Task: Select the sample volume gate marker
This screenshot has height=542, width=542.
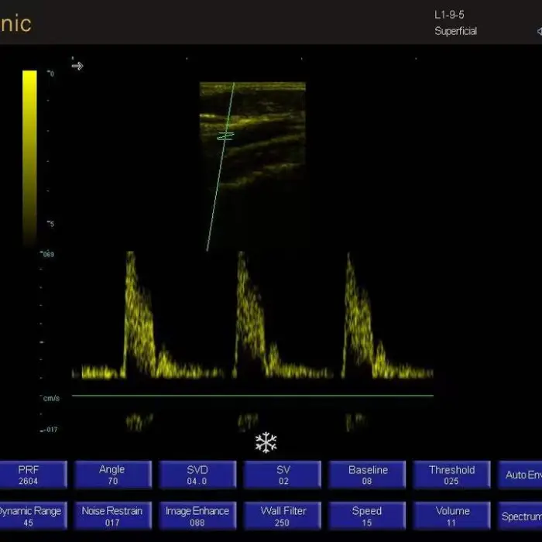Action: (x=225, y=136)
